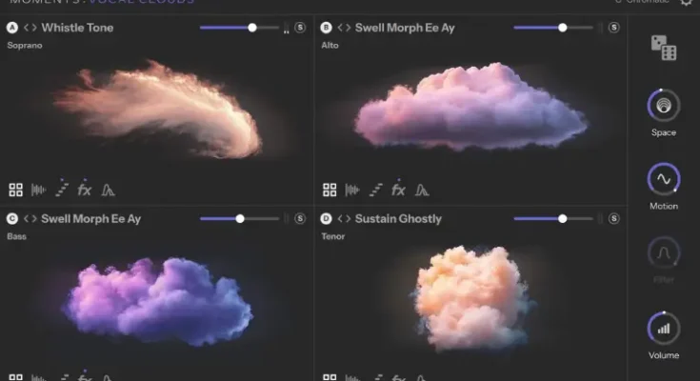Click the randomize dice icon

click(x=663, y=48)
